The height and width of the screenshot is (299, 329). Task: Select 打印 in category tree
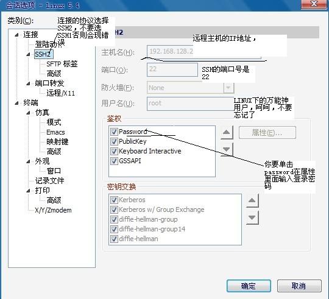pyautogui.click(x=43, y=191)
